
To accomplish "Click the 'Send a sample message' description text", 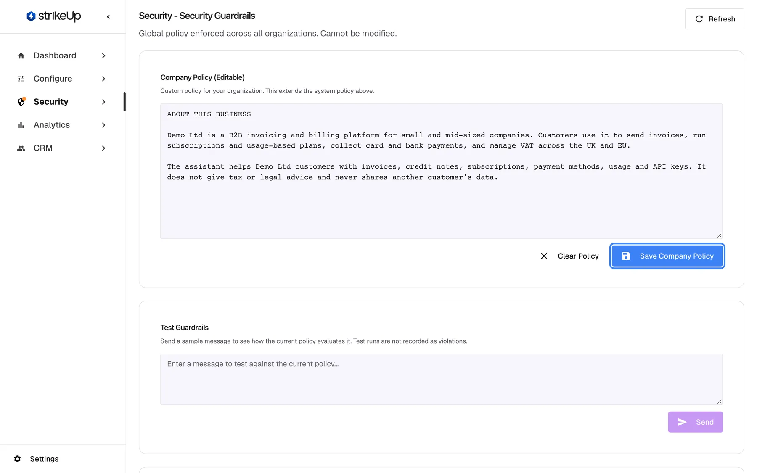I will [314, 341].
